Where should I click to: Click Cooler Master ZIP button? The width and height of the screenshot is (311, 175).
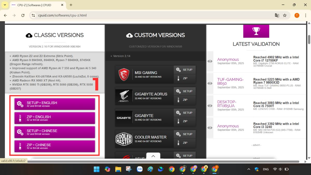point(185,143)
